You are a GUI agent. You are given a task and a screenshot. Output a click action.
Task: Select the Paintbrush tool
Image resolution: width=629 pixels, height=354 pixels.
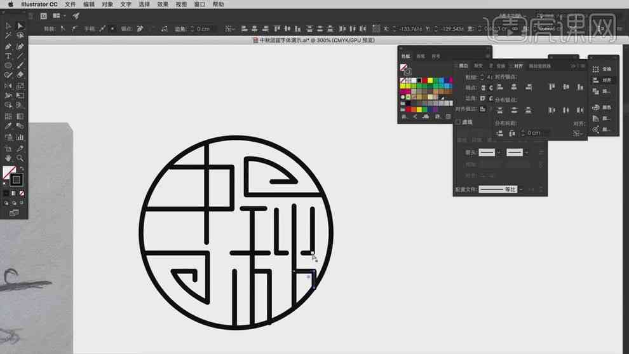click(20, 65)
